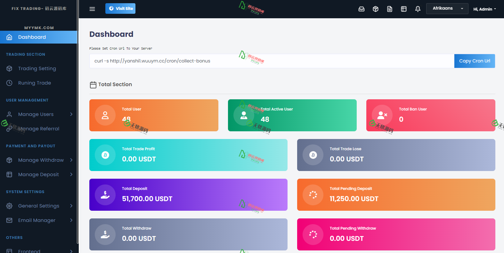Click the cube box icon in header
The image size is (504, 253).
(376, 9)
